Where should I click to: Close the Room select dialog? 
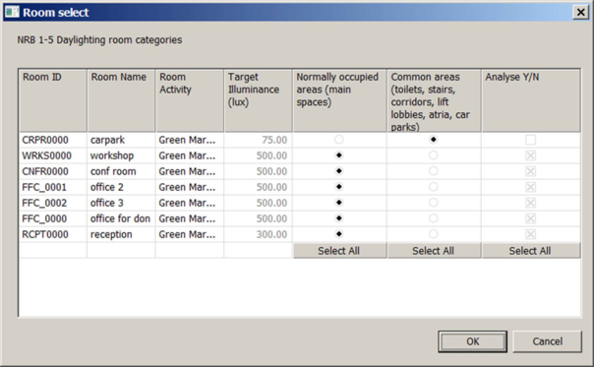pos(580,13)
